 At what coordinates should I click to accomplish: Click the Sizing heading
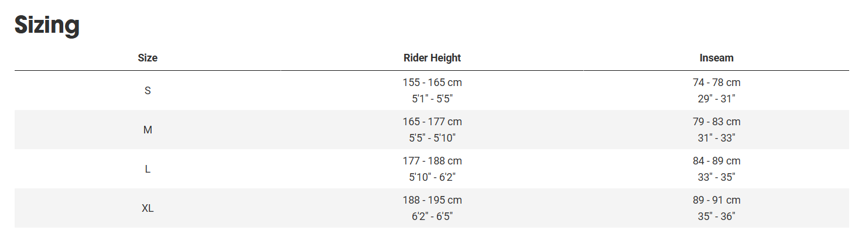[47, 26]
